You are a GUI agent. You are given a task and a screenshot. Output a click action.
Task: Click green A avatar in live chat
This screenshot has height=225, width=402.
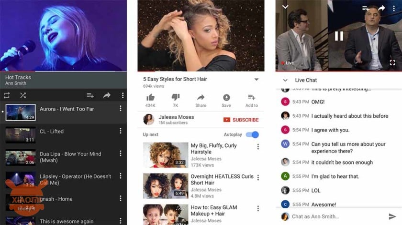pyautogui.click(x=285, y=176)
